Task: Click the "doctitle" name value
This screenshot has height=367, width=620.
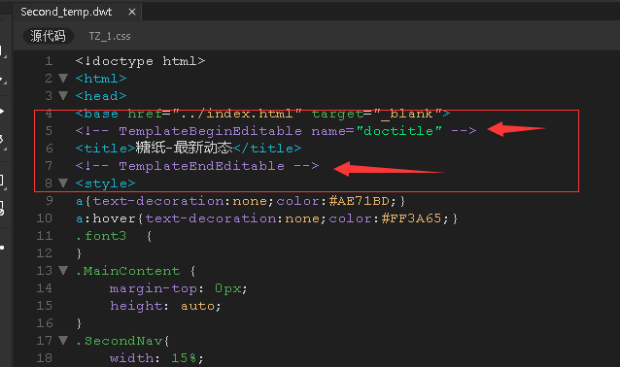Action: pos(398,131)
